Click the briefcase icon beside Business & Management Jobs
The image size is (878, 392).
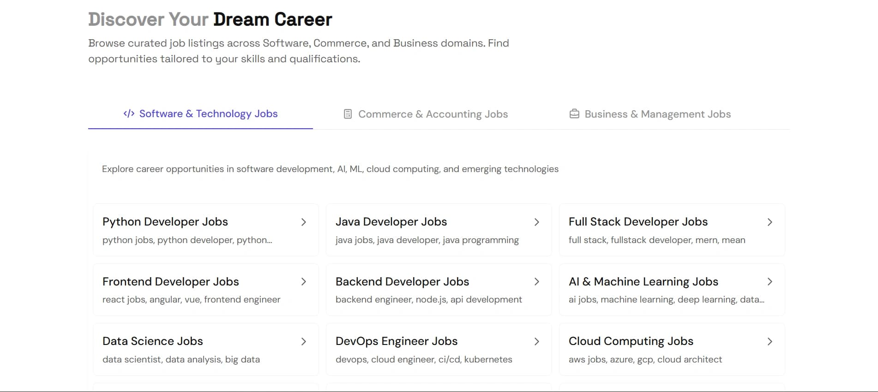[x=573, y=113]
